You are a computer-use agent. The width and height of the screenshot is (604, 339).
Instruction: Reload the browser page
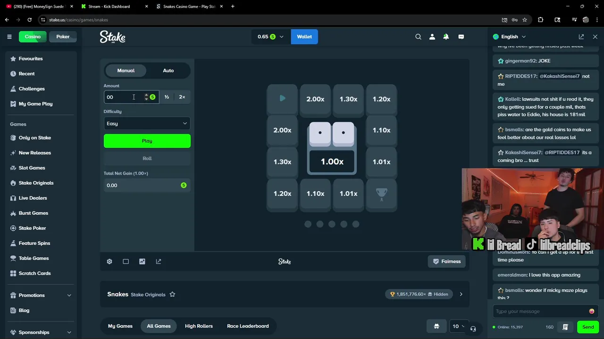click(x=29, y=20)
